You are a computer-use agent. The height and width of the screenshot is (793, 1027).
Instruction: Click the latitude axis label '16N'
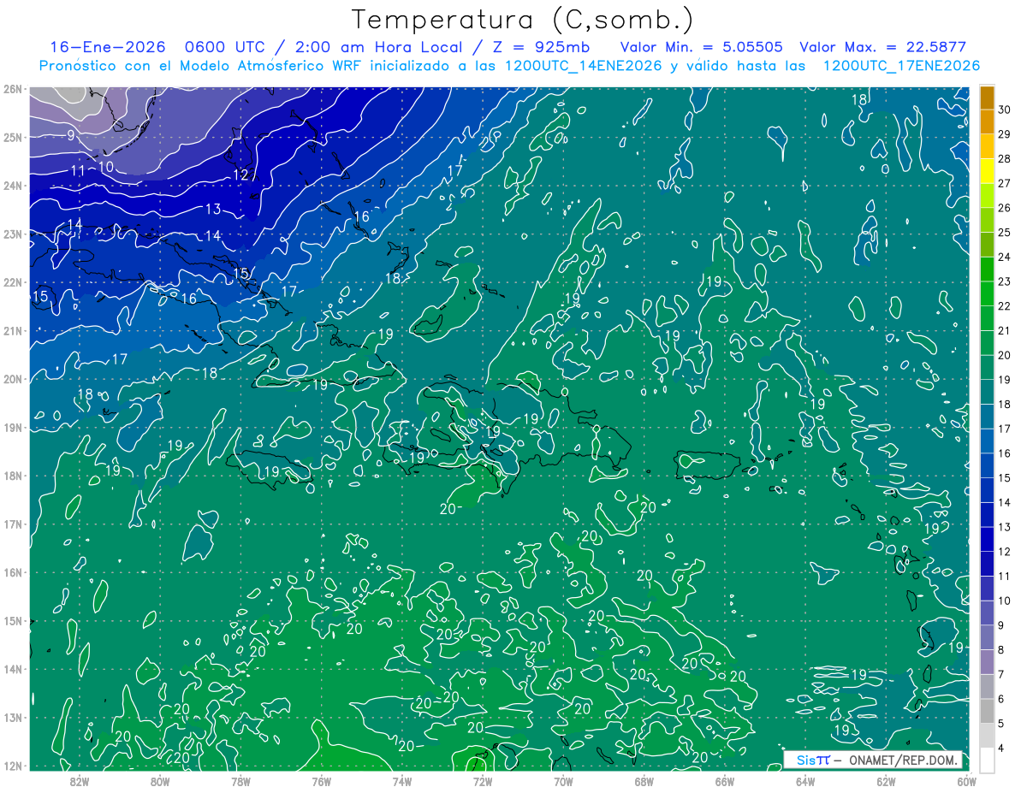[x=13, y=572]
